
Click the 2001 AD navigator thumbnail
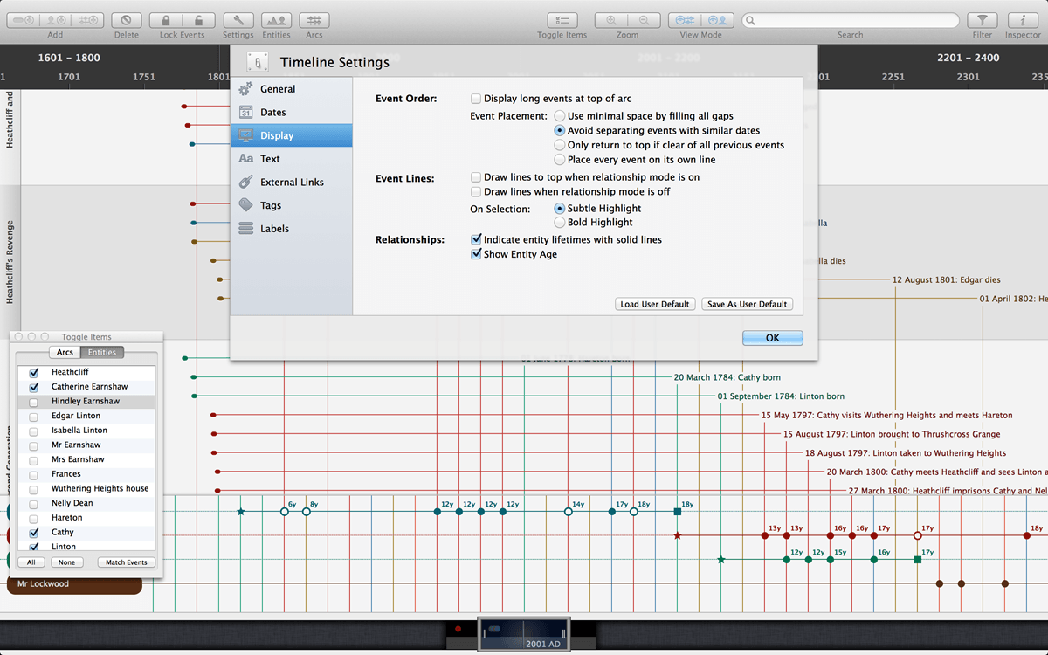524,634
